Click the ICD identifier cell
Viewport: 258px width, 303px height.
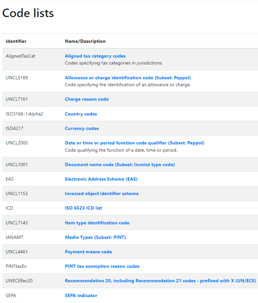(10, 208)
